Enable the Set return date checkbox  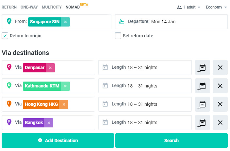118,36
